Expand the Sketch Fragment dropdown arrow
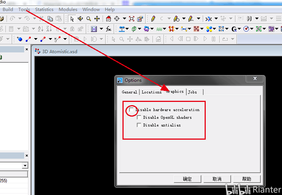Screen dimensions: 282x195 pos(198,19)
